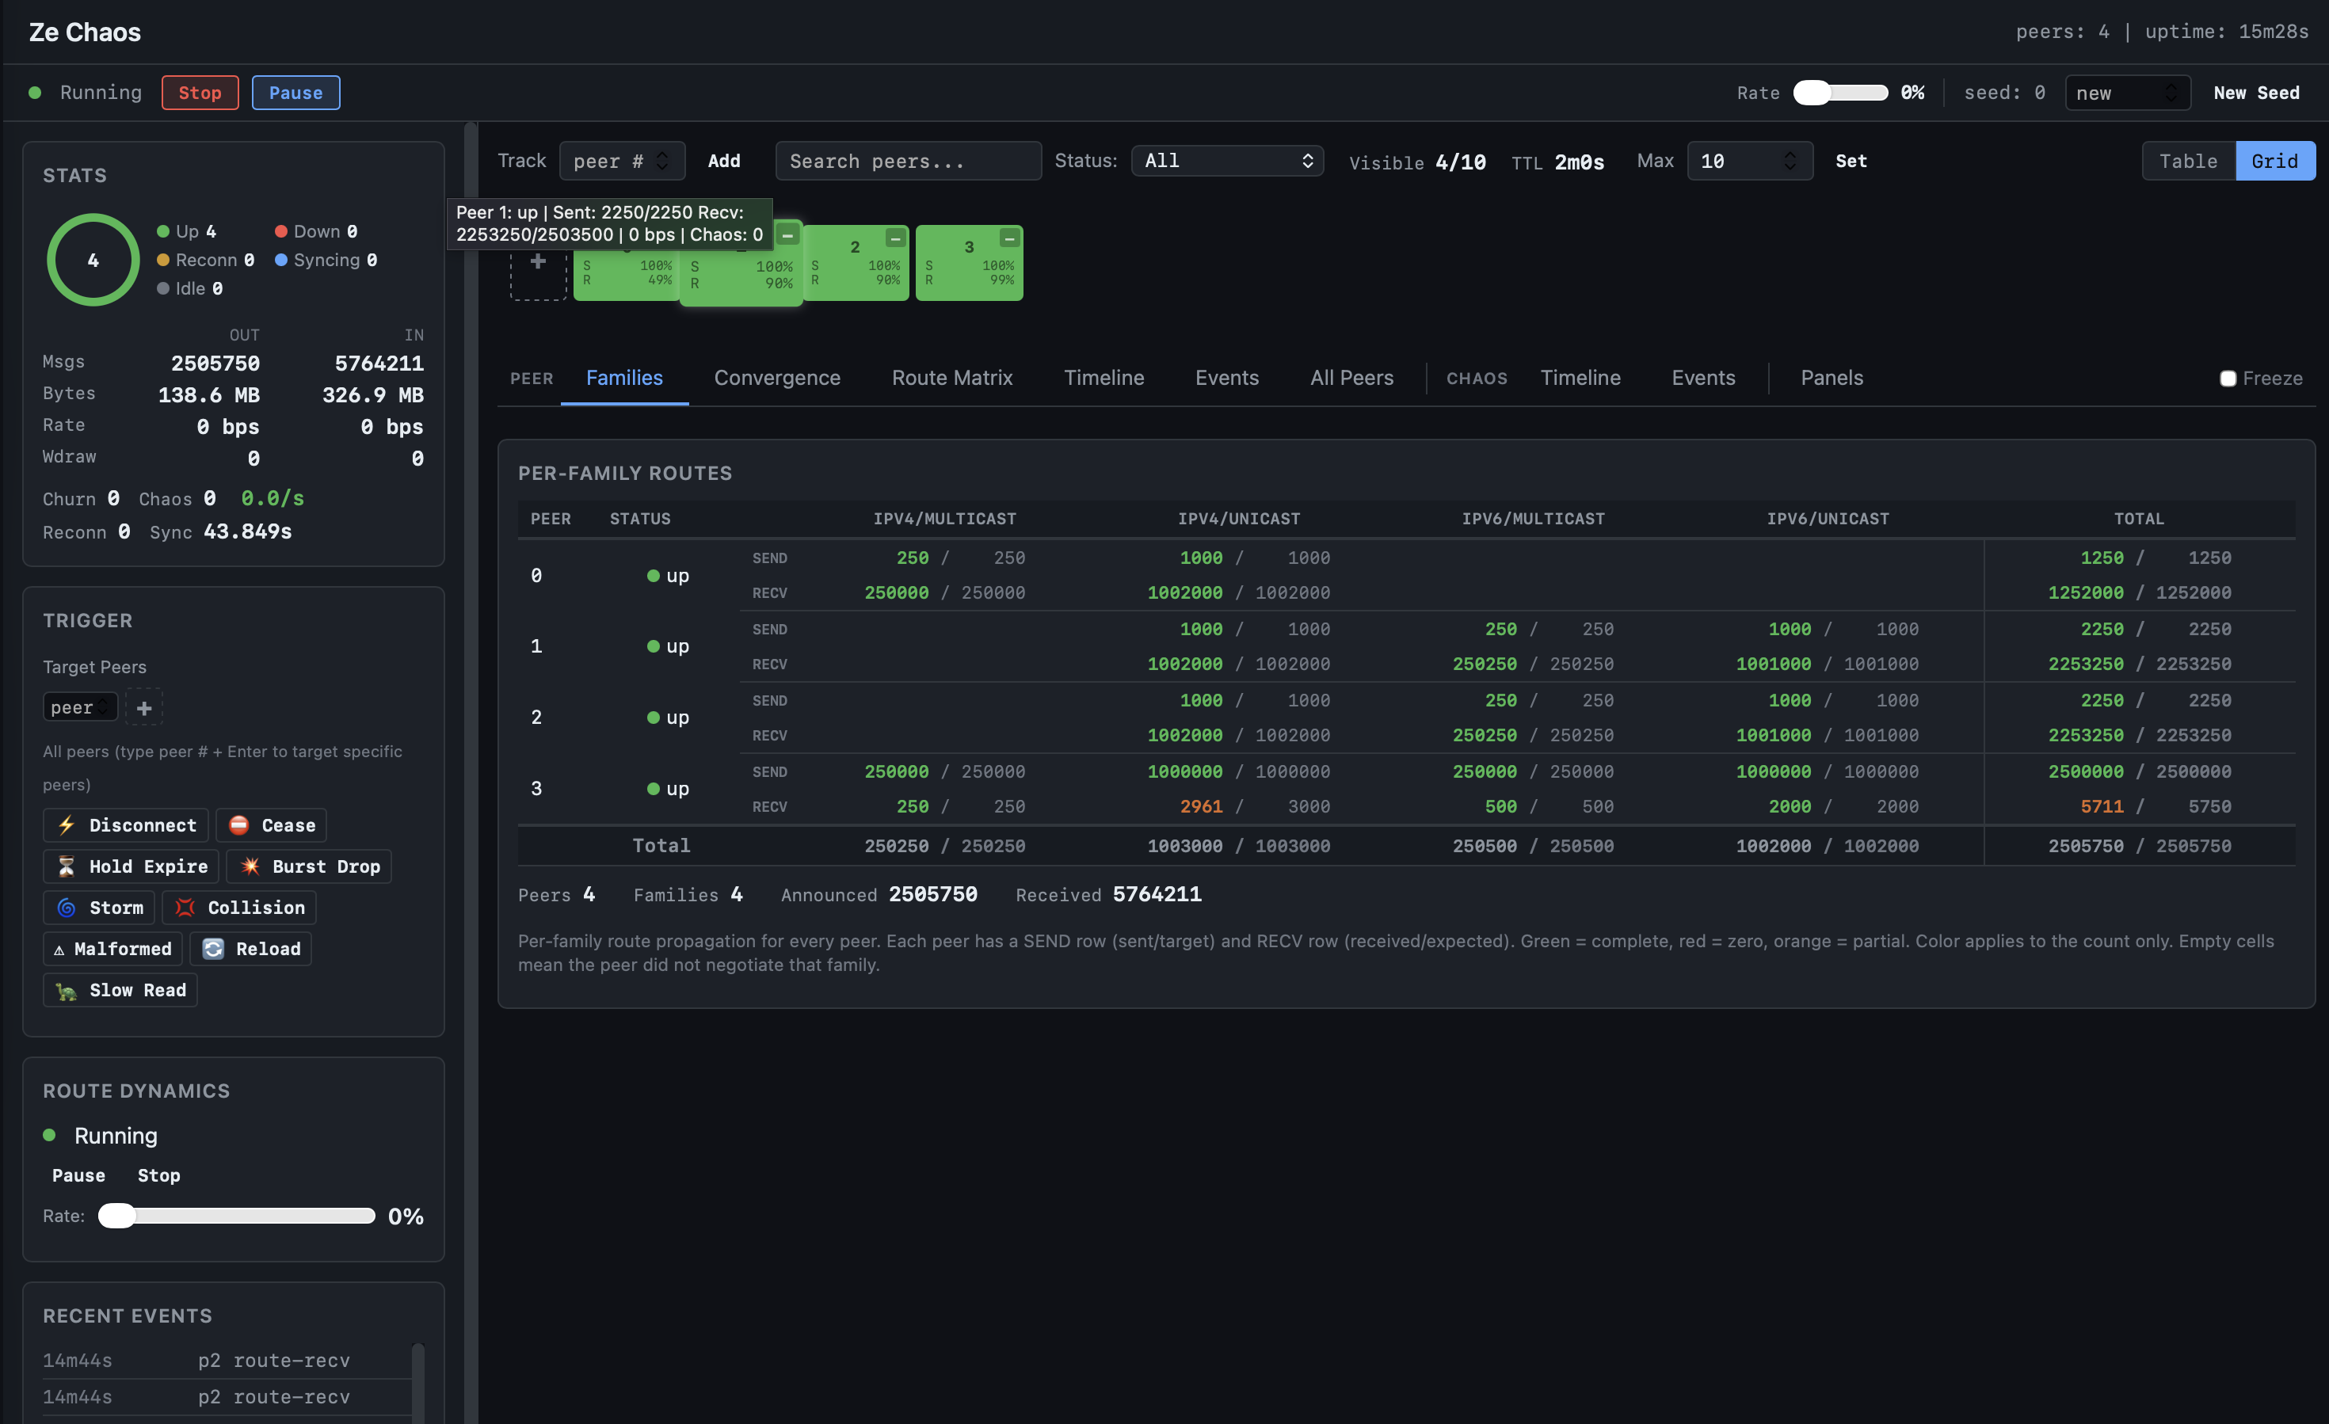The width and height of the screenshot is (2329, 1424).
Task: Trigger the Hold Expire hourglass action
Action: [x=131, y=866]
